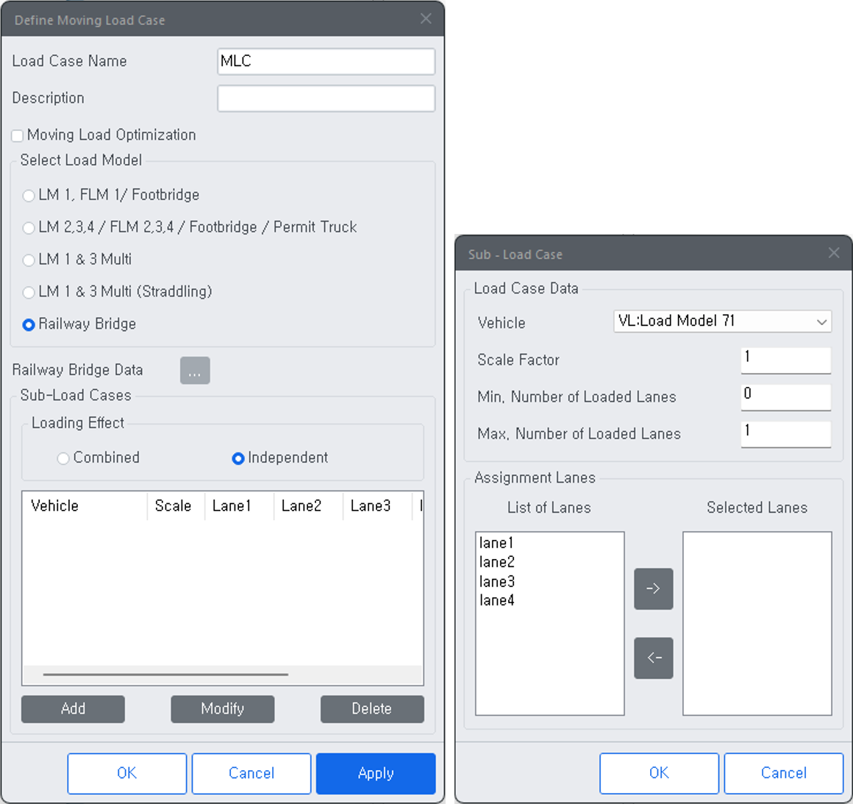Click Modify sub-load case button

223,708
